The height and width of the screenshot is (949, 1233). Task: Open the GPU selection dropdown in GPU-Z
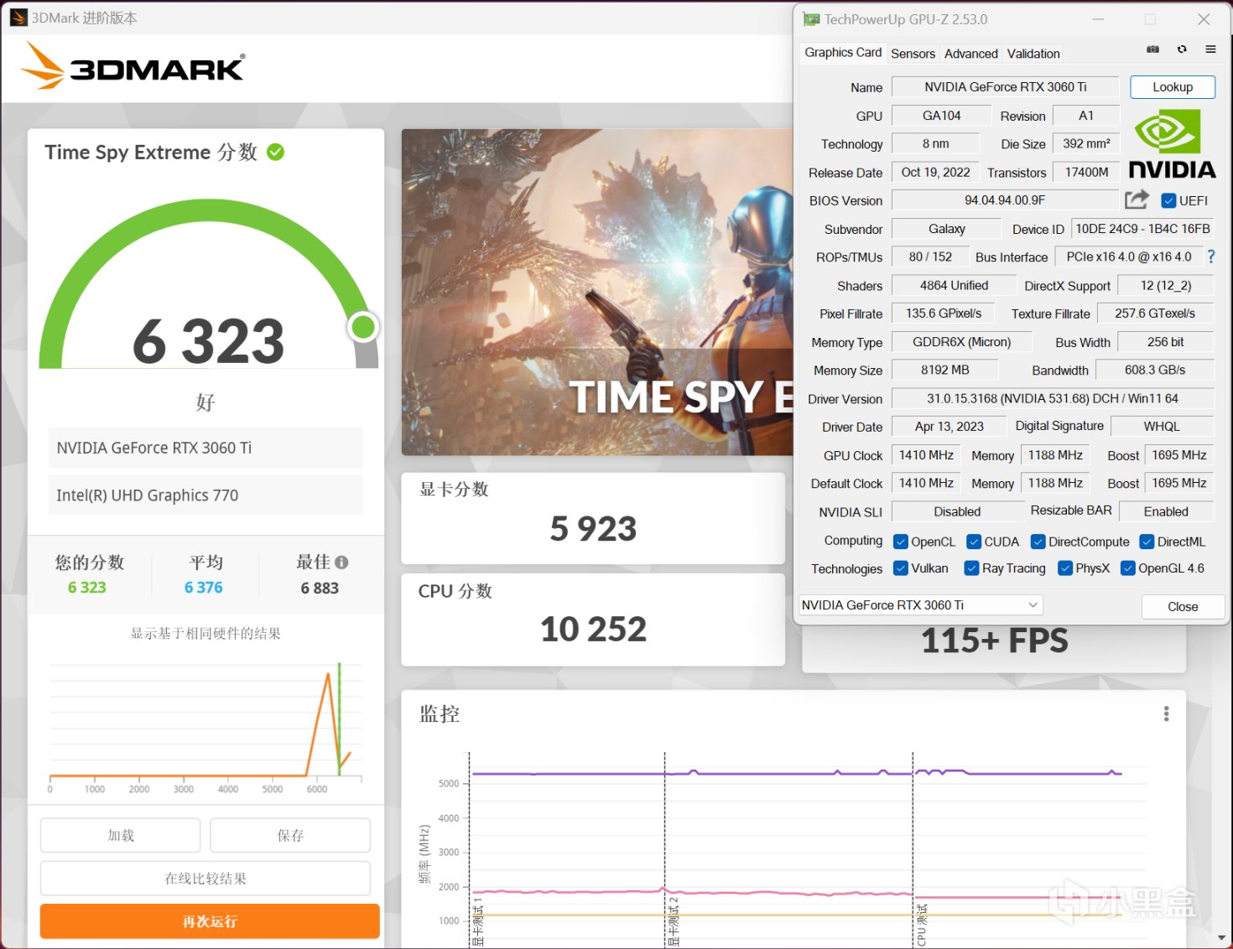coord(920,604)
